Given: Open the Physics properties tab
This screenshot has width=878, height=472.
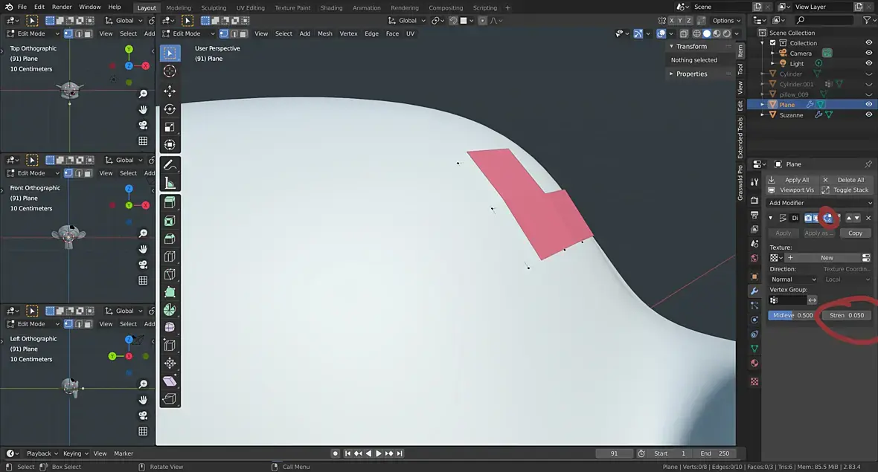Looking at the screenshot, I should 754,320.
